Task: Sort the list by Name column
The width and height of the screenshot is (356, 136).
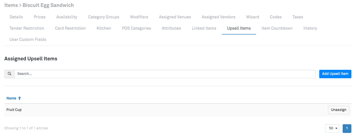Action: (11, 98)
